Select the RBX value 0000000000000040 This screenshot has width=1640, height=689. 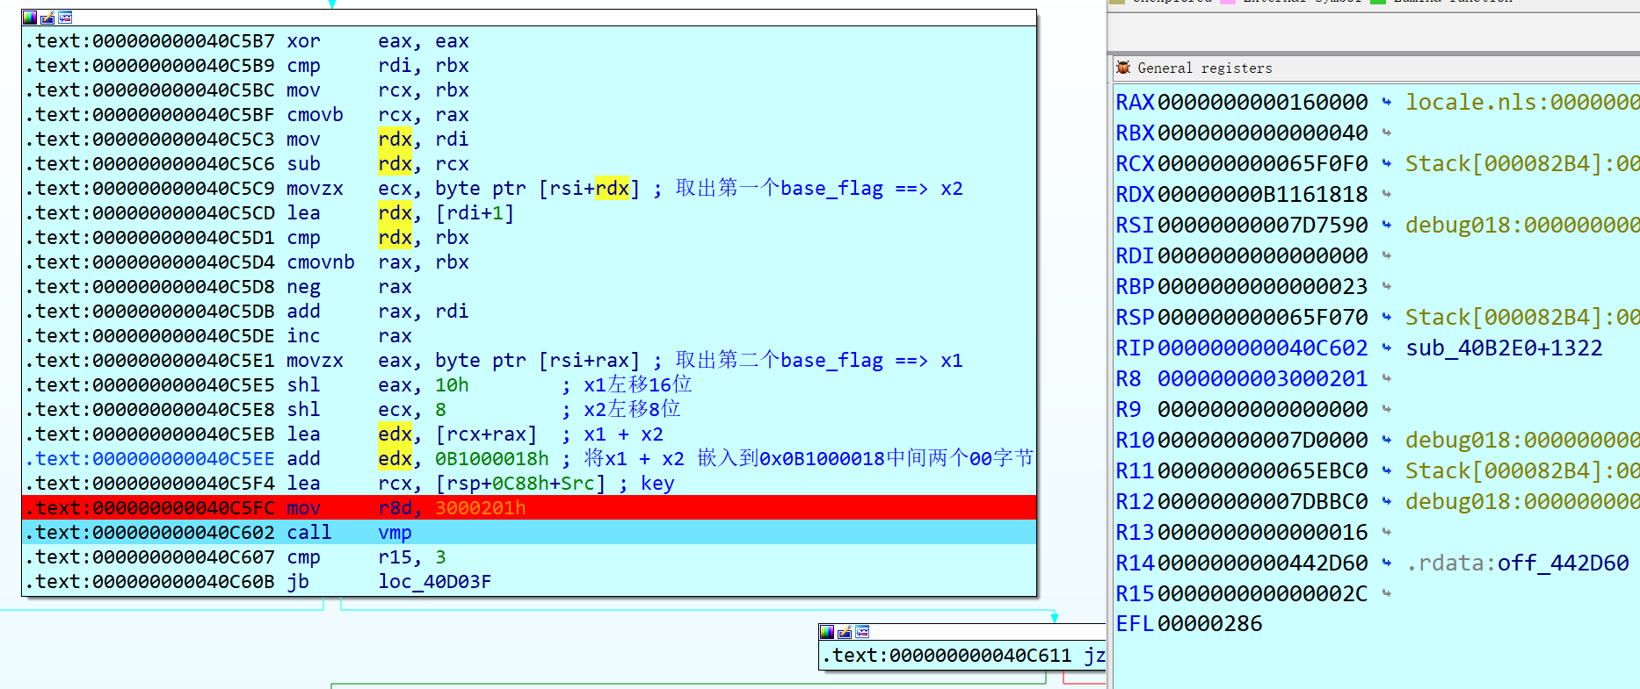(1263, 133)
